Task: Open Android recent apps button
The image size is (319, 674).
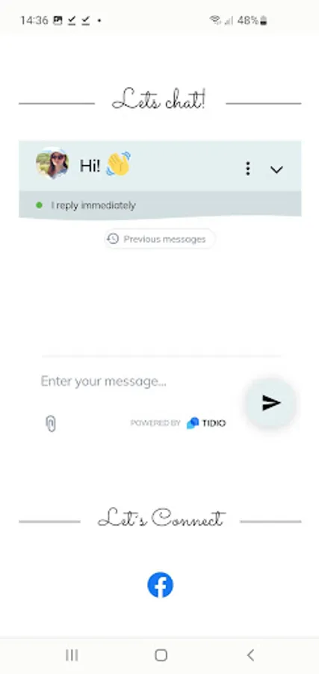Action: click(x=72, y=655)
